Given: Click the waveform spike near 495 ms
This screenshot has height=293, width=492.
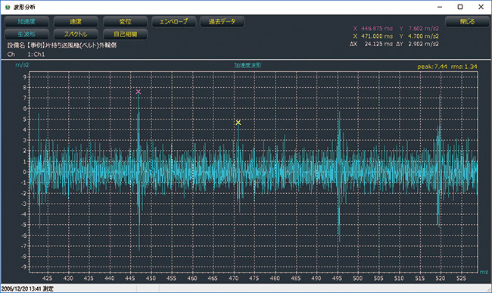Looking at the screenshot, I should [x=339, y=176].
